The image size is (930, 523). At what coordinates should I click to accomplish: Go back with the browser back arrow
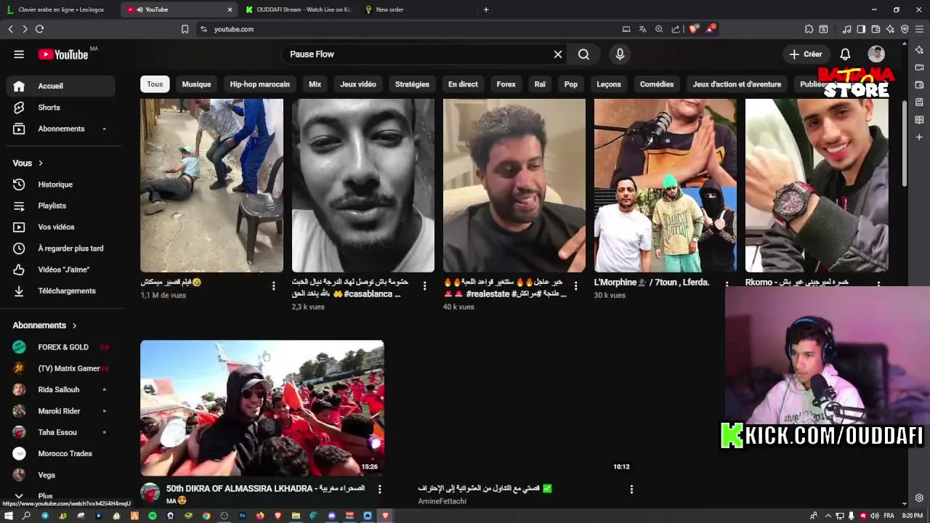pos(10,29)
